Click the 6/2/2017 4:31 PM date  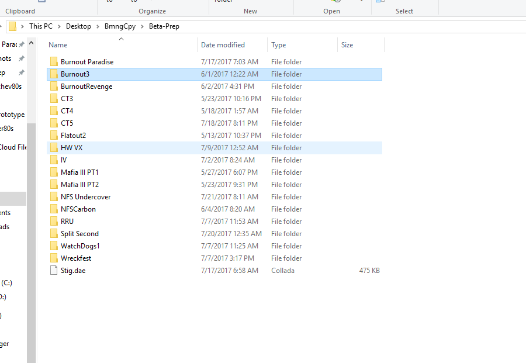(228, 87)
